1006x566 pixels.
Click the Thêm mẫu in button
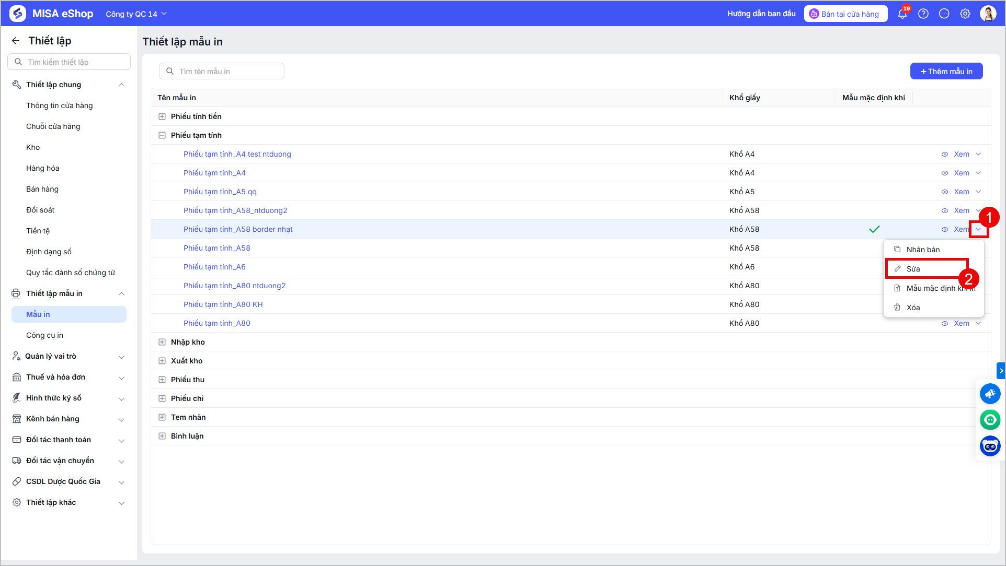pos(946,71)
